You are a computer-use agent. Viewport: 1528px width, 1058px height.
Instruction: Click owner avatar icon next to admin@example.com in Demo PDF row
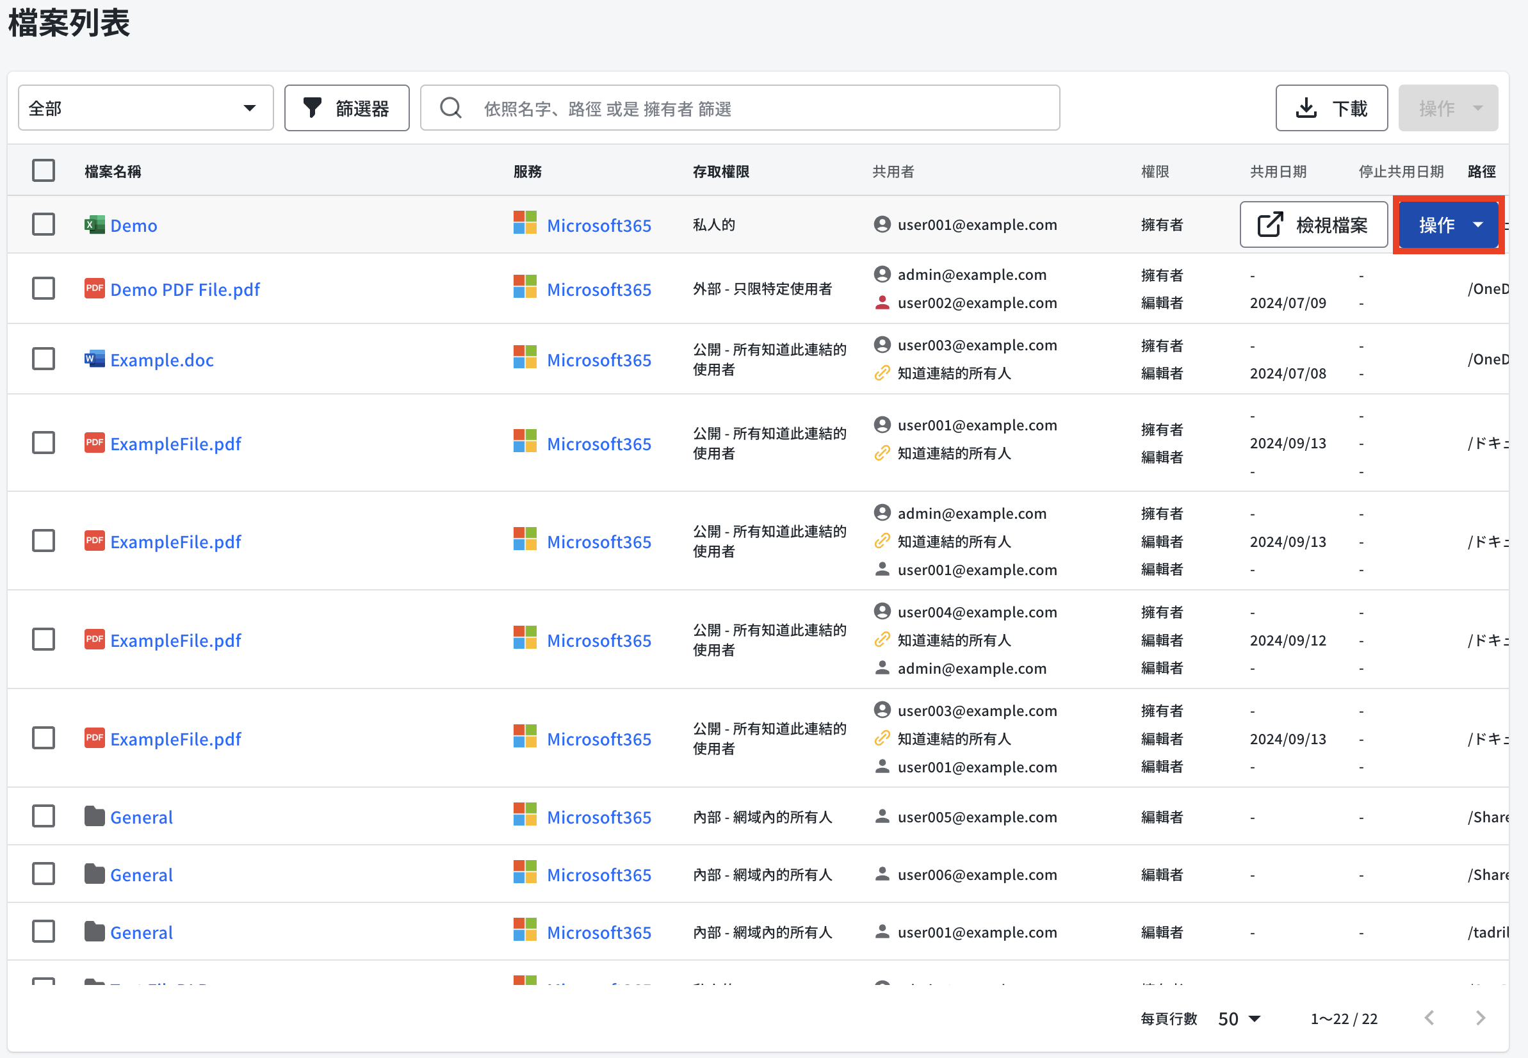coord(882,273)
